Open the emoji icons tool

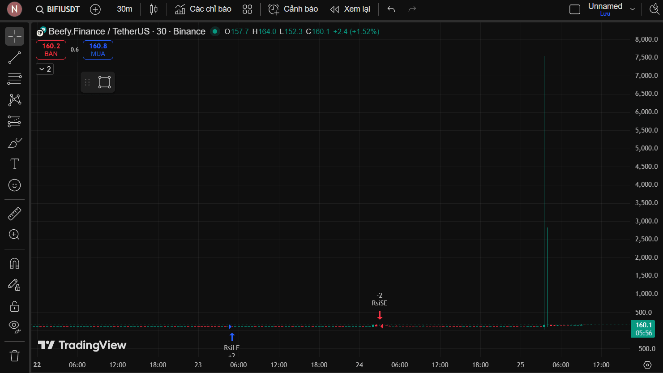tap(15, 185)
